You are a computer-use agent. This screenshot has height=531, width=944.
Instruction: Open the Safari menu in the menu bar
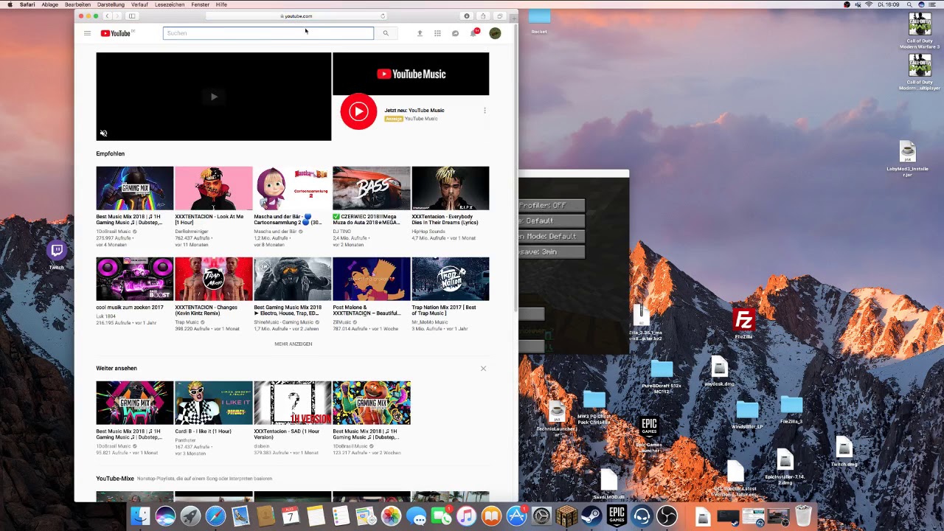[27, 4]
